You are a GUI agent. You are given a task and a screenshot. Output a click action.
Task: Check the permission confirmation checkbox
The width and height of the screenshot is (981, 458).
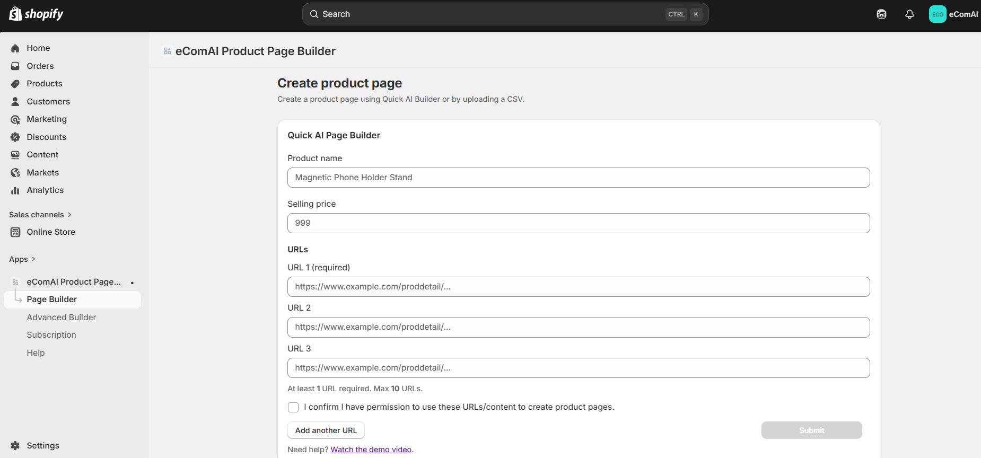(293, 407)
